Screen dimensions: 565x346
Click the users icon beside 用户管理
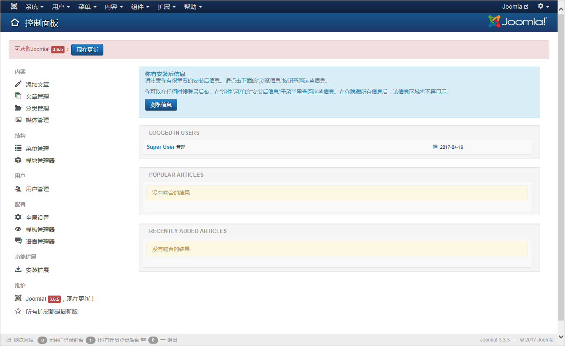18,189
